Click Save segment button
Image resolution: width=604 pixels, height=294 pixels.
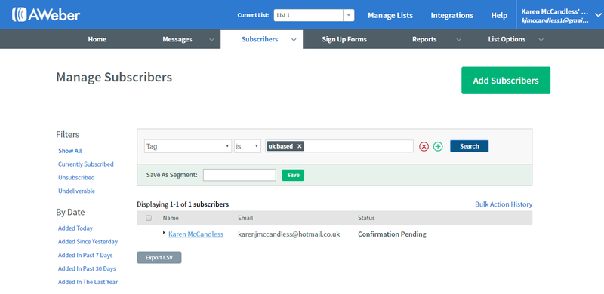click(293, 175)
